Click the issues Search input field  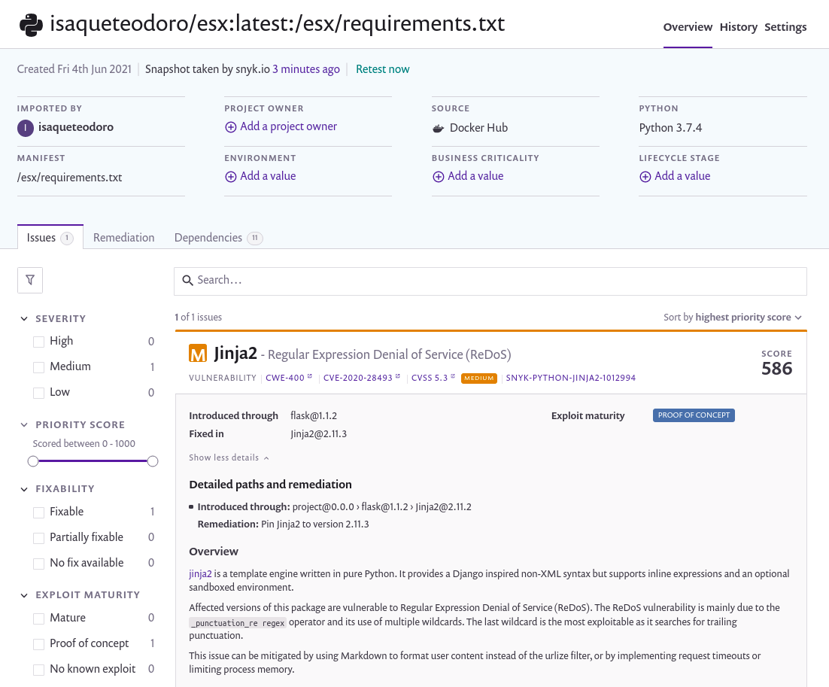[490, 281]
